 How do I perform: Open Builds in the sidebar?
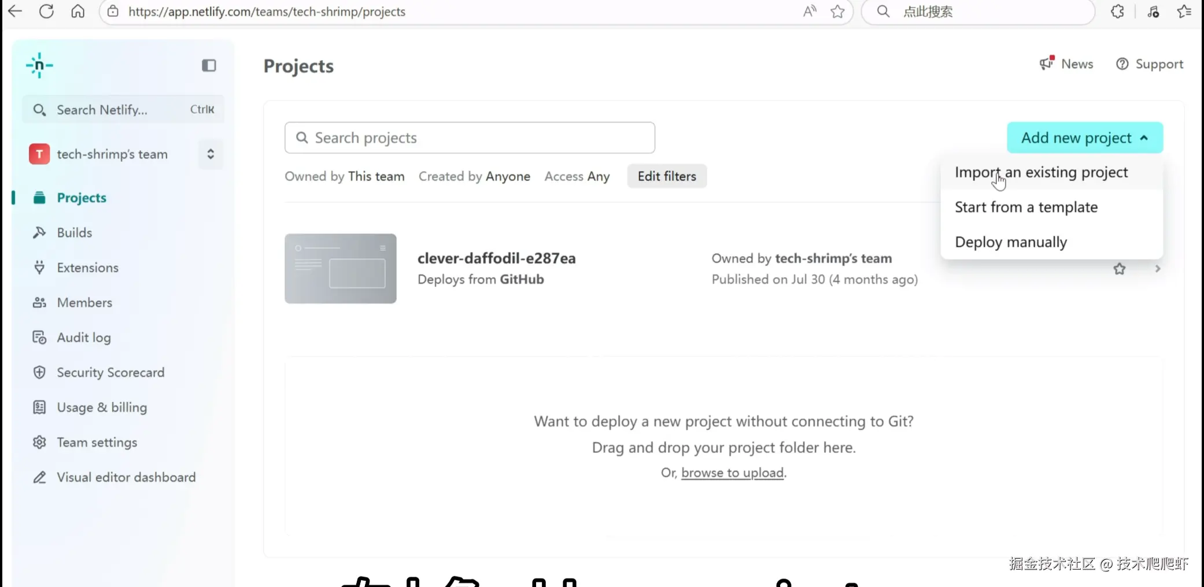75,232
